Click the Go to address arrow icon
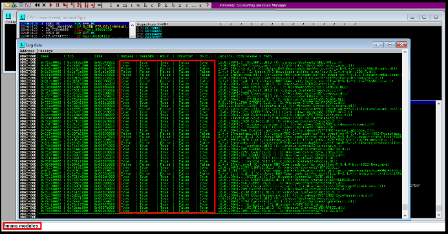Image resolution: width=448 pixels, height=234 pixels. [100, 5]
